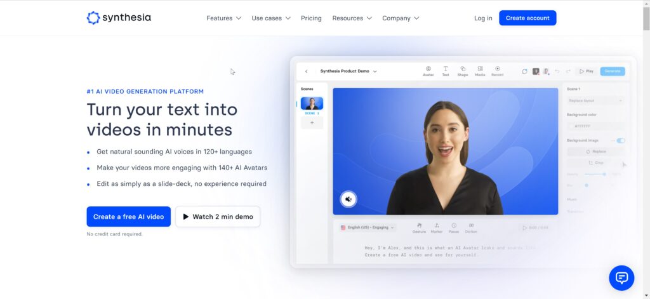Viewport: 650px width, 299px height.
Task: Adjust the Blur slider handle
Action: 586,185
